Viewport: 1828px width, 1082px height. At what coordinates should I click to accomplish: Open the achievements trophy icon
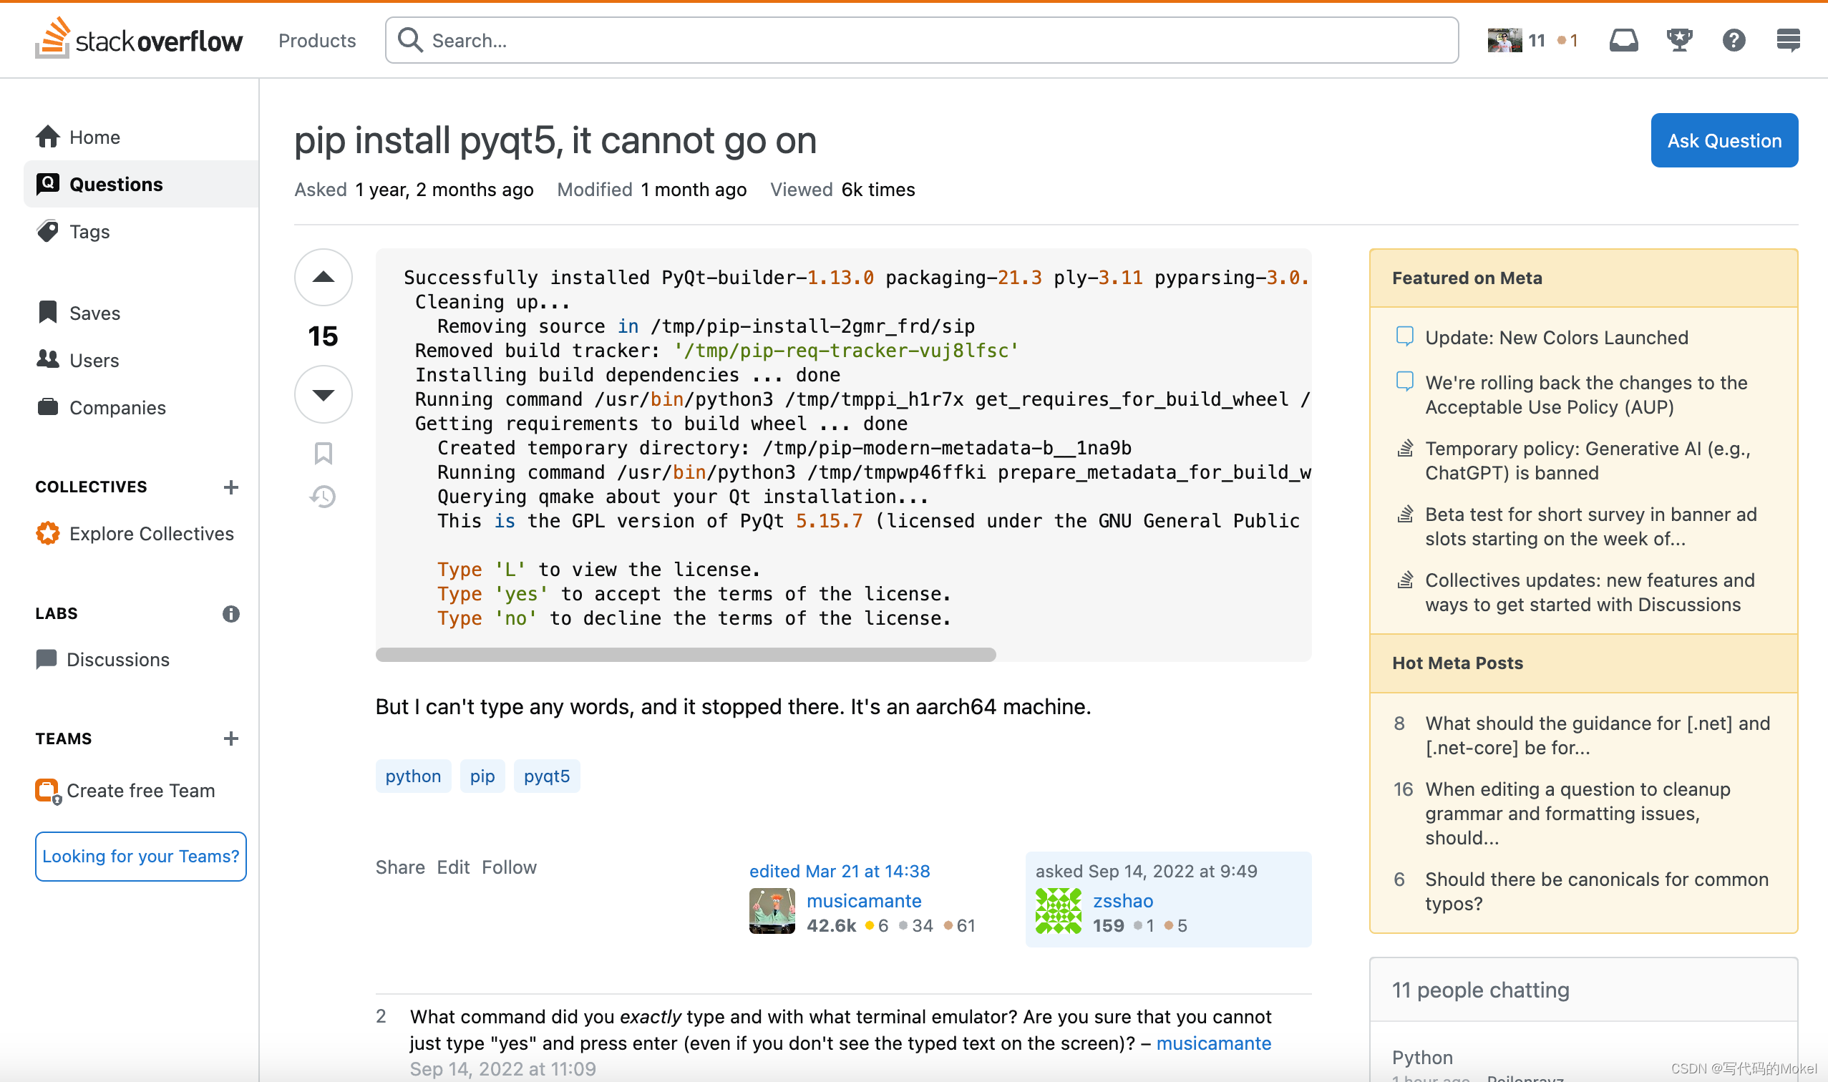click(1678, 40)
